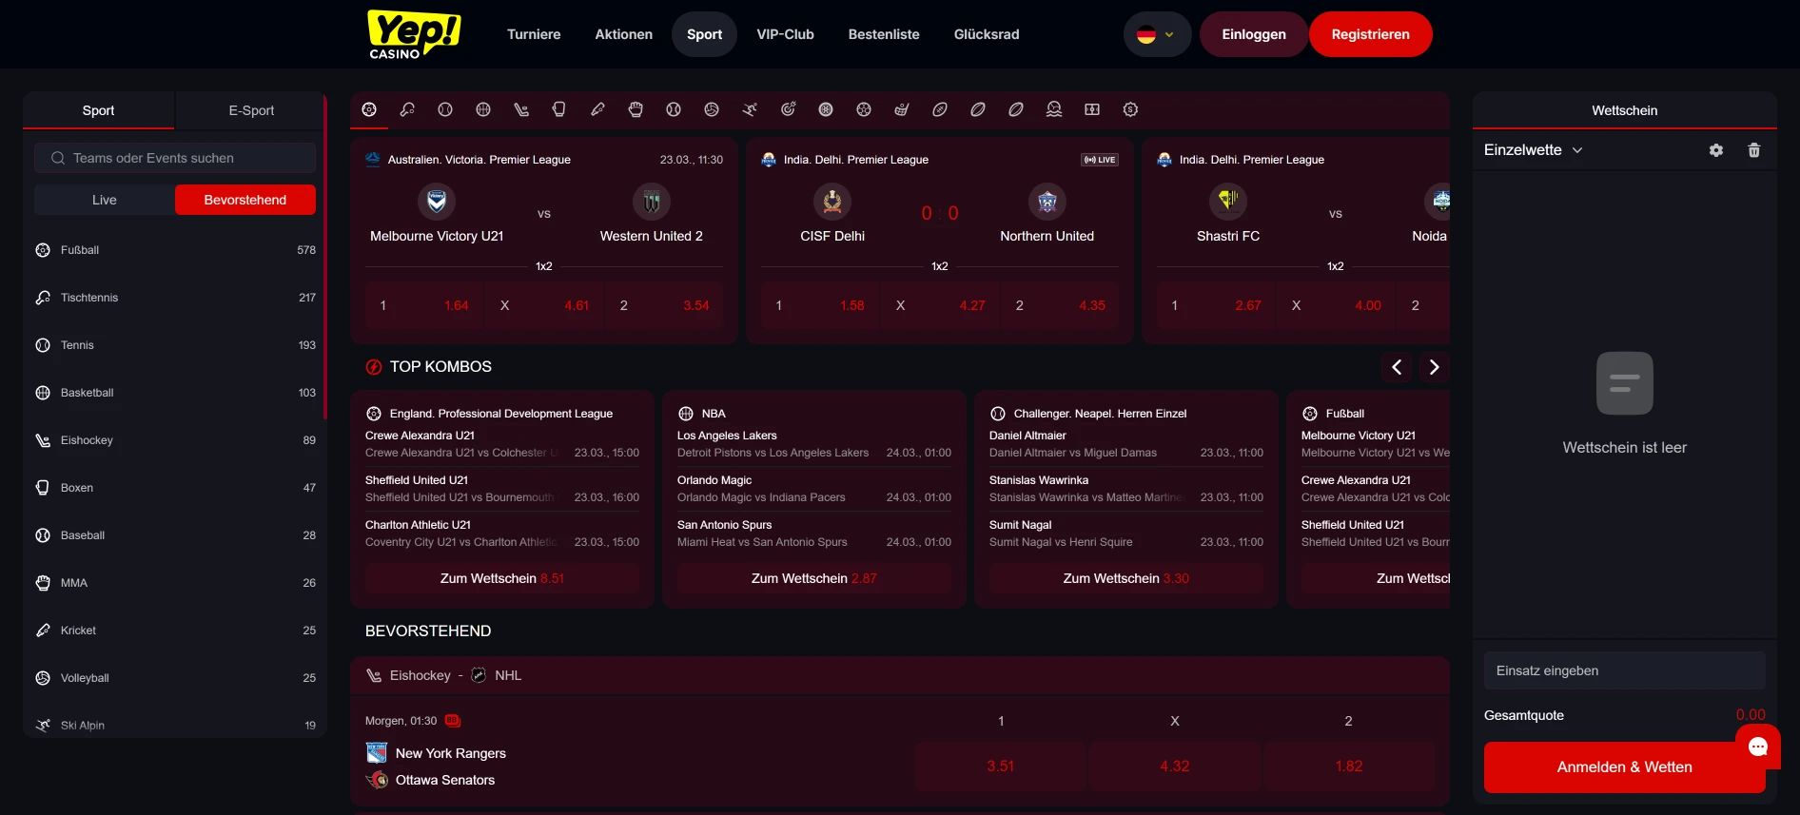Select Eishockey in the sidebar list
This screenshot has width=1800, height=815.
click(x=175, y=440)
